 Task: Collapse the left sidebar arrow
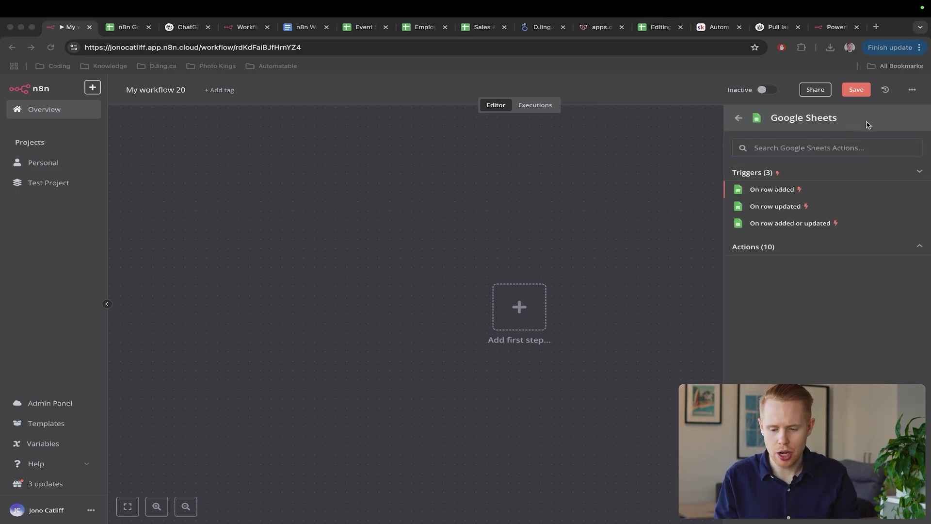pyautogui.click(x=107, y=304)
